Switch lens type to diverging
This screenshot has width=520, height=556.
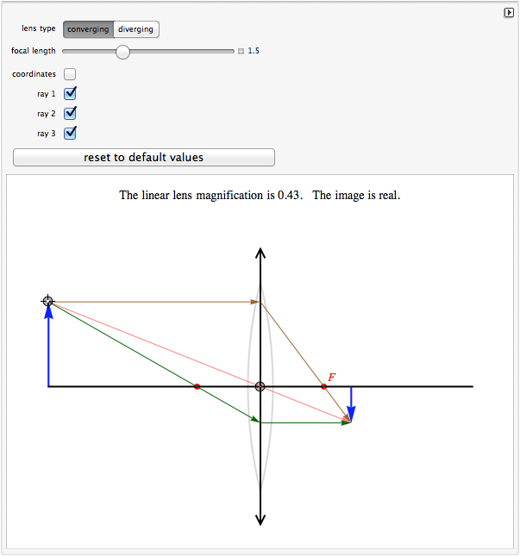coord(136,29)
